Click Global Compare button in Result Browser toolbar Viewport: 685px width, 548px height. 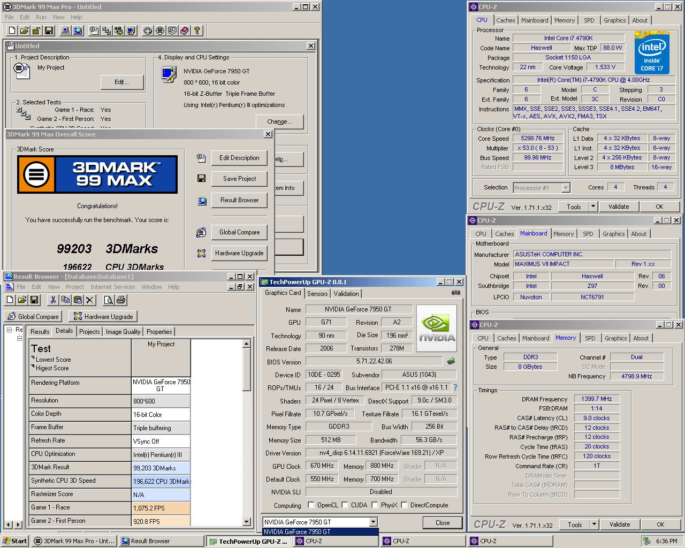[33, 317]
